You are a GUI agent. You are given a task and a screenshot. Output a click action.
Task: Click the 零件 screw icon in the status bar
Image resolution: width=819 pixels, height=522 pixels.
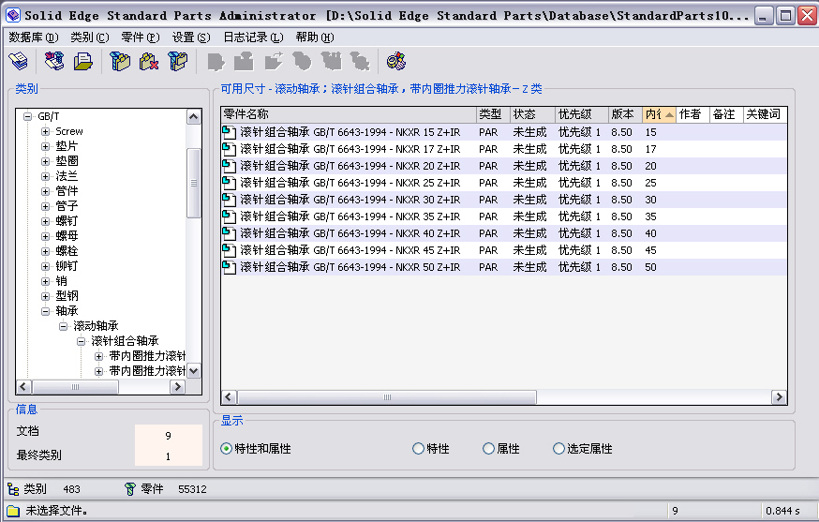coord(130,489)
